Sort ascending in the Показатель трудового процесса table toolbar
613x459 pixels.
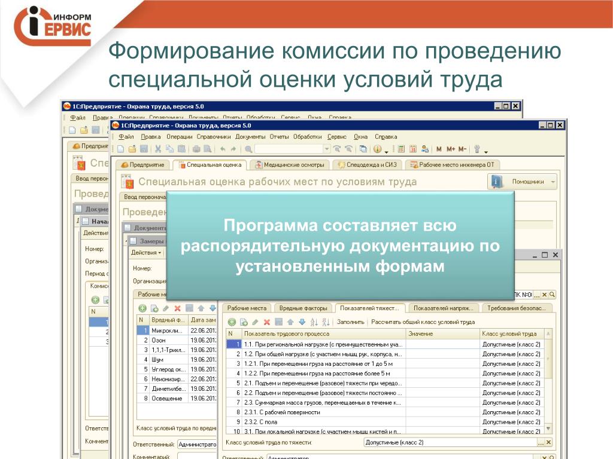click(314, 322)
